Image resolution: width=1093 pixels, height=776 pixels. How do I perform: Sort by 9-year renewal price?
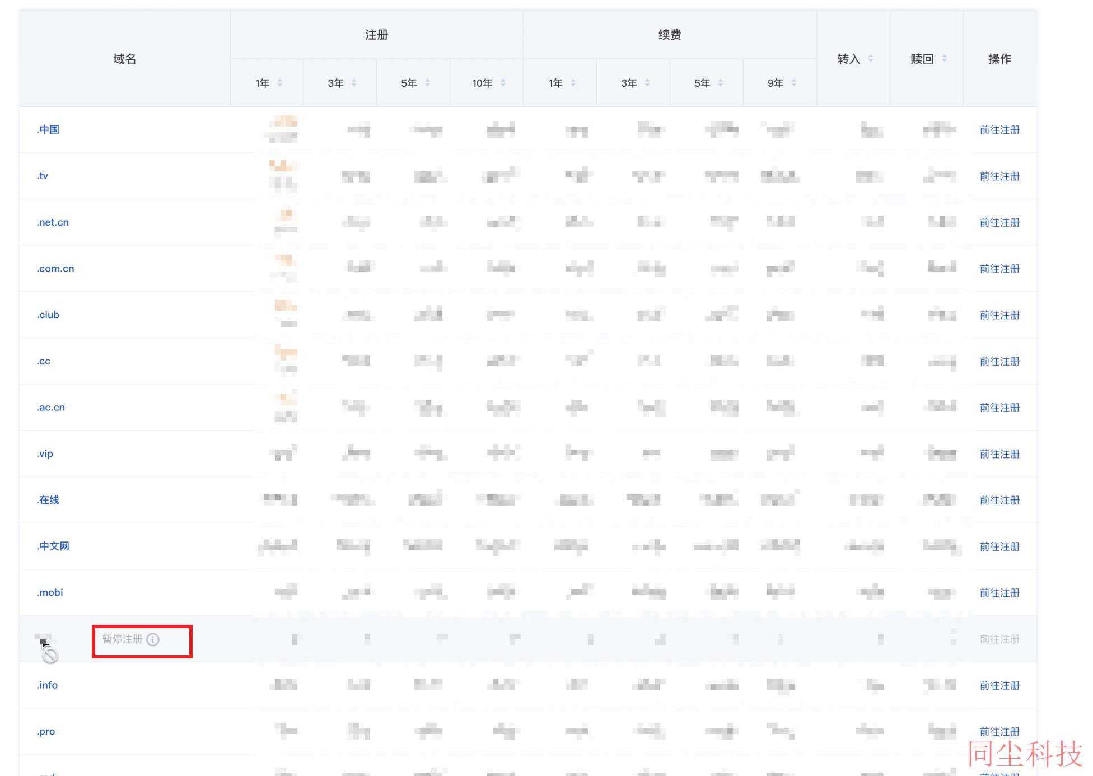point(793,83)
